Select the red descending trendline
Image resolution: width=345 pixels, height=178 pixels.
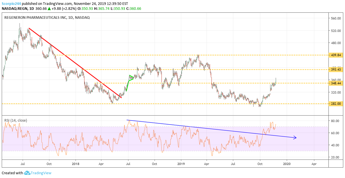(75, 63)
